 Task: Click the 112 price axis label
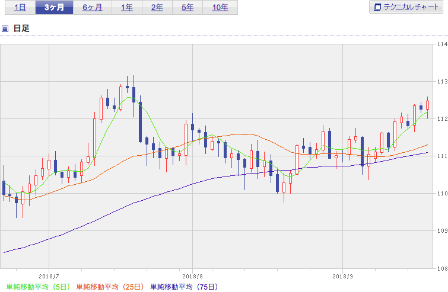442,119
